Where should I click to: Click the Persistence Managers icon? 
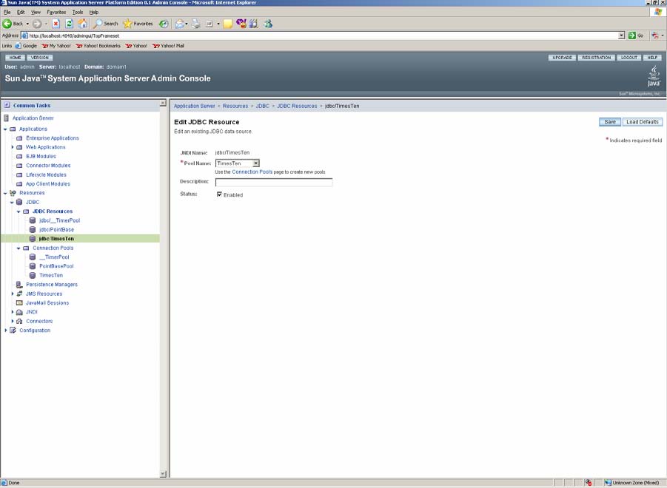click(19, 285)
